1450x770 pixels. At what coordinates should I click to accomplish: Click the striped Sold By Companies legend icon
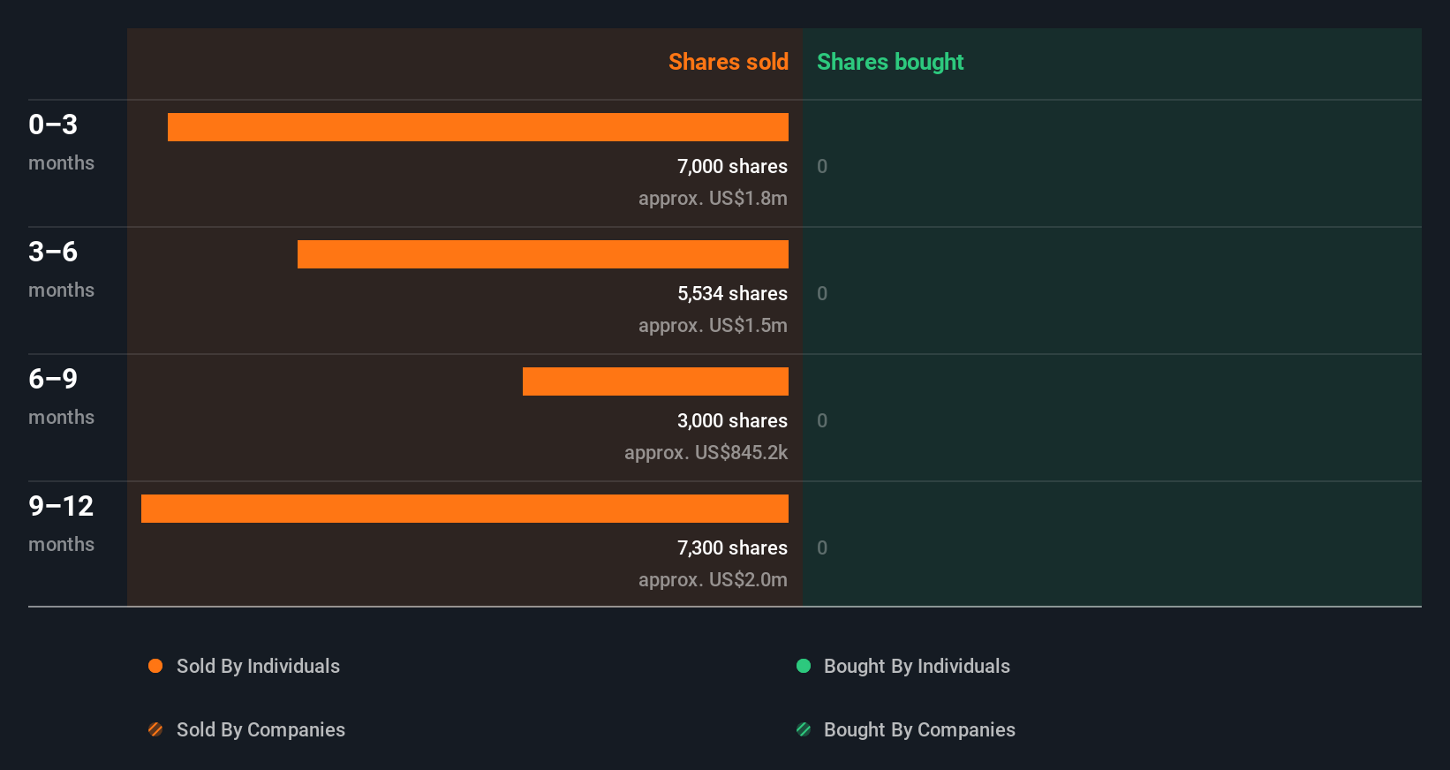(155, 729)
